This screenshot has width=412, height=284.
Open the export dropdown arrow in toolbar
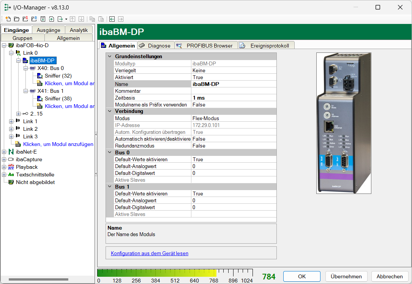point(66,19)
